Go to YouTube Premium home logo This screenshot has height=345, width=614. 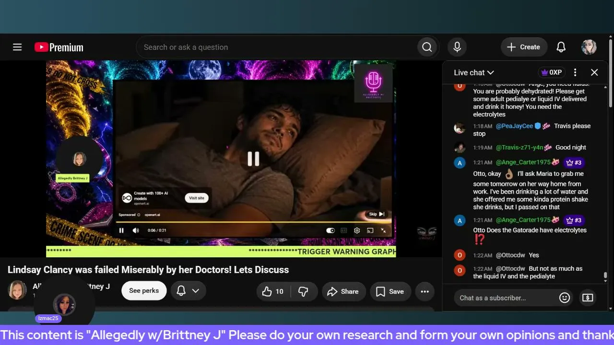pyautogui.click(x=59, y=47)
